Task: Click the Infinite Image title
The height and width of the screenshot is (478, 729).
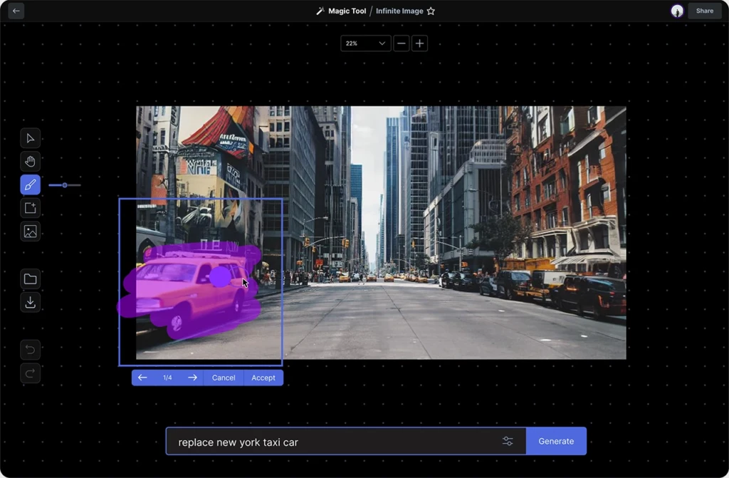Action: pos(399,11)
